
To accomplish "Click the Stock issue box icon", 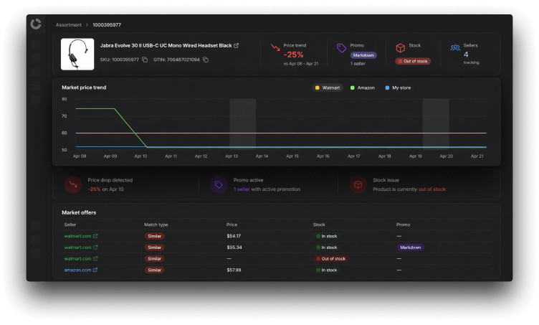I will pos(358,184).
